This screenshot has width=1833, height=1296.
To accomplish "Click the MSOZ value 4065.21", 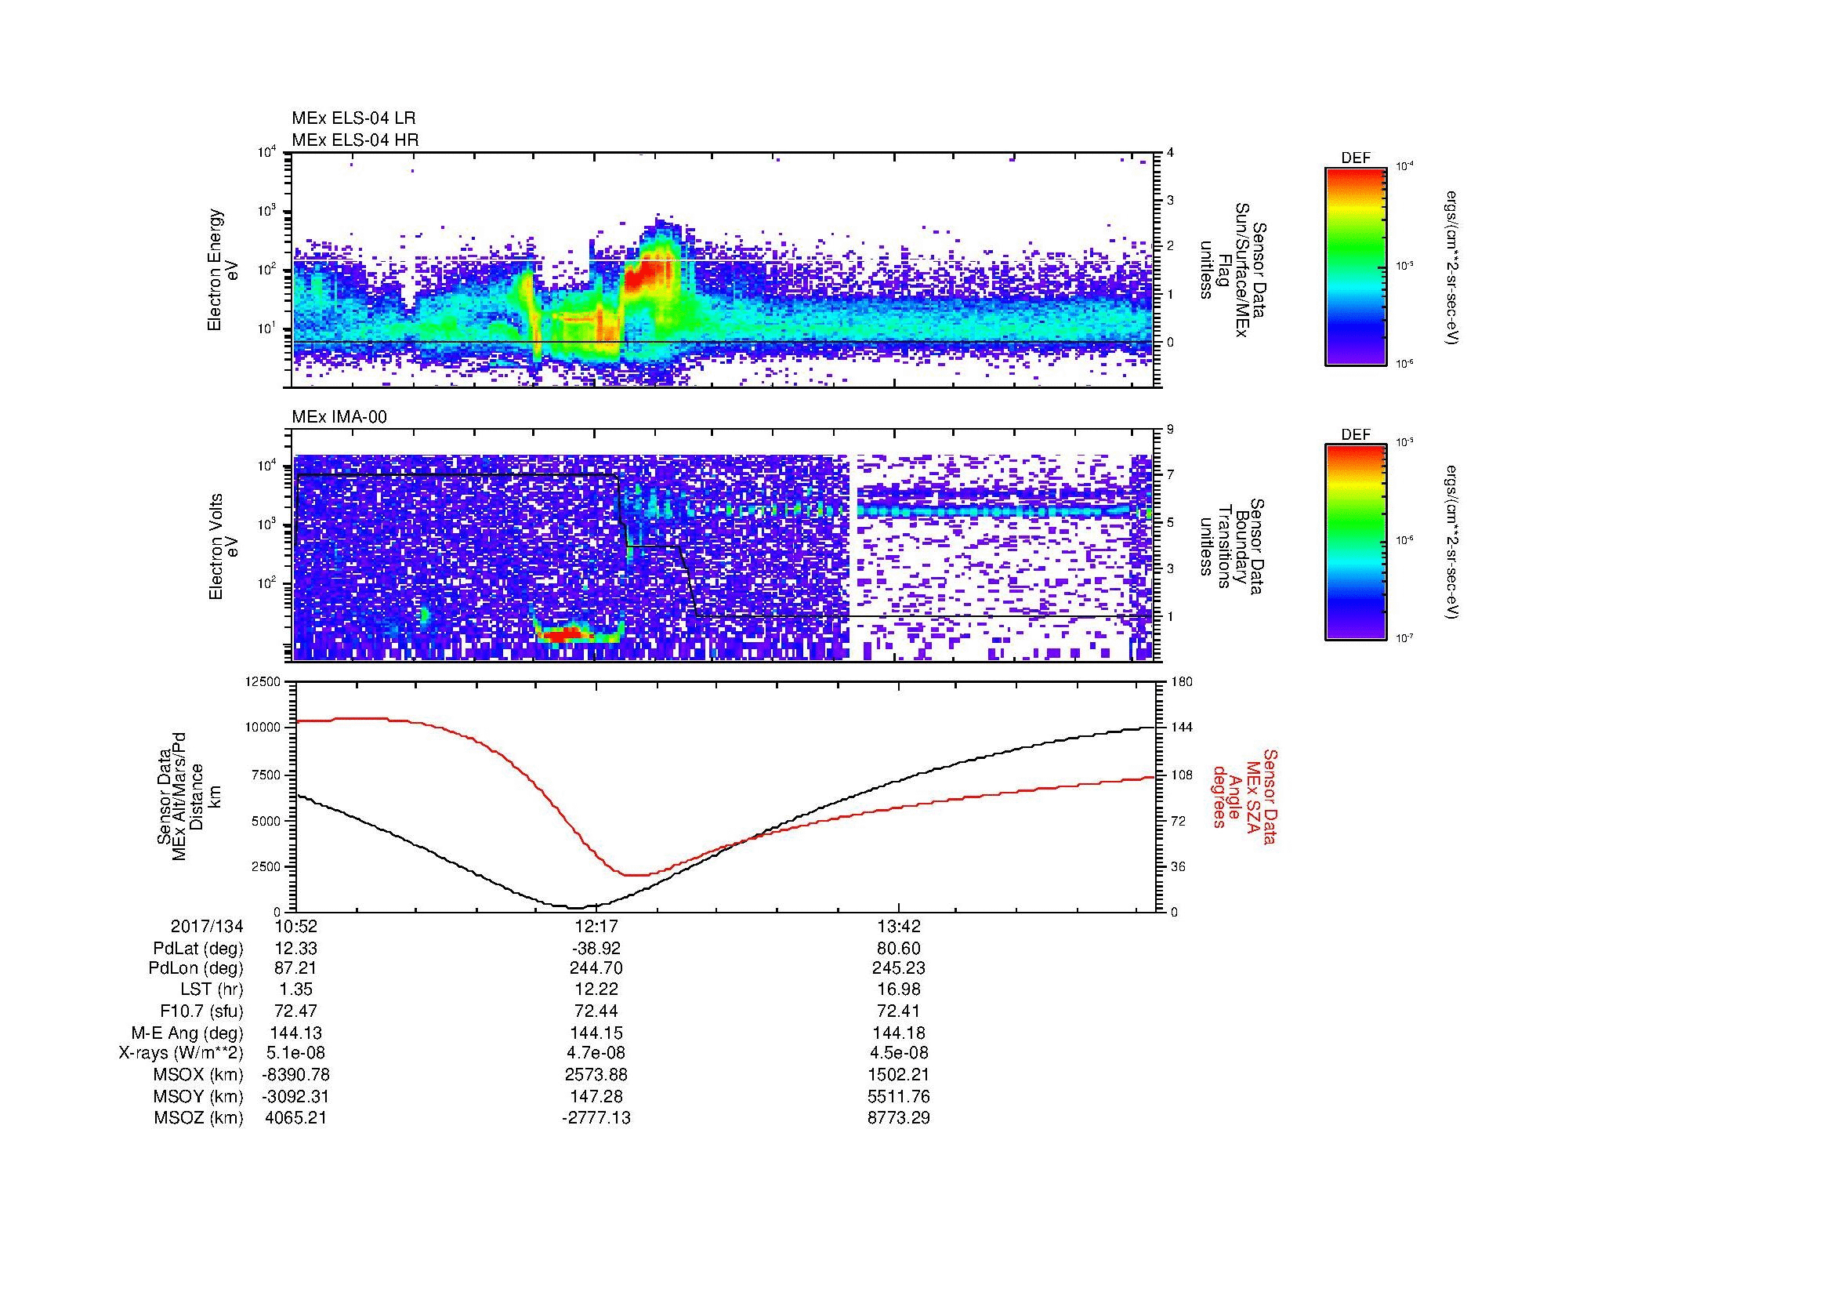I will [296, 1118].
